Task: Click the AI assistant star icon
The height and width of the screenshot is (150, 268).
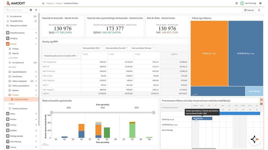Action: 255,140
